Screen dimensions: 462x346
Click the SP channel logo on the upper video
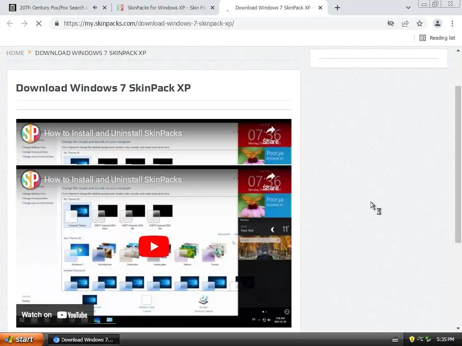30,133
